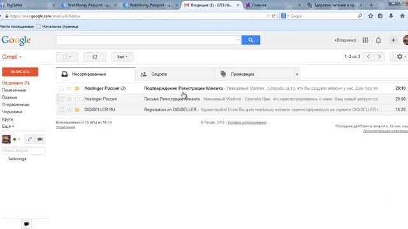Toggle importance marker on DIGISELLER.RU email

[77, 110]
